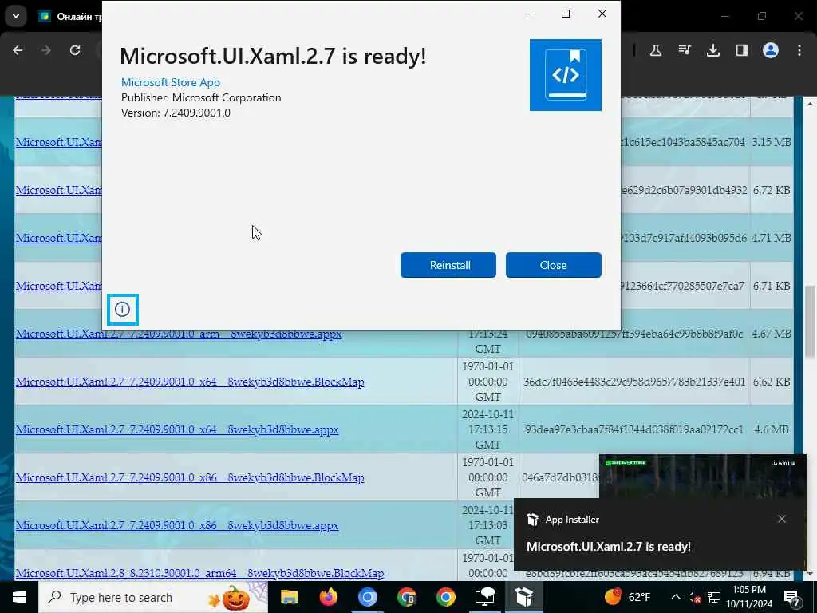Open the taskbar clock and date
817x613 pixels.
point(749,597)
